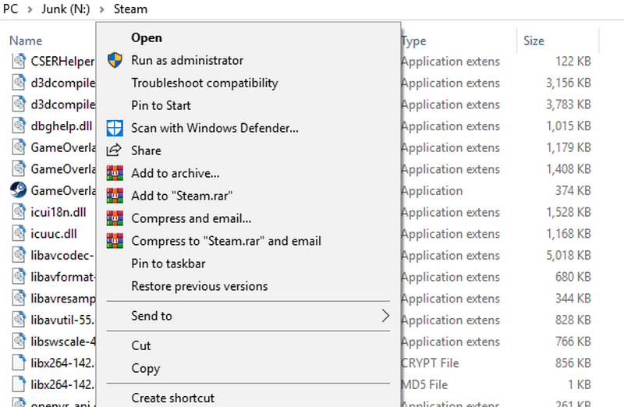Click the blank file icon of the MD5 file

[x=18, y=384]
